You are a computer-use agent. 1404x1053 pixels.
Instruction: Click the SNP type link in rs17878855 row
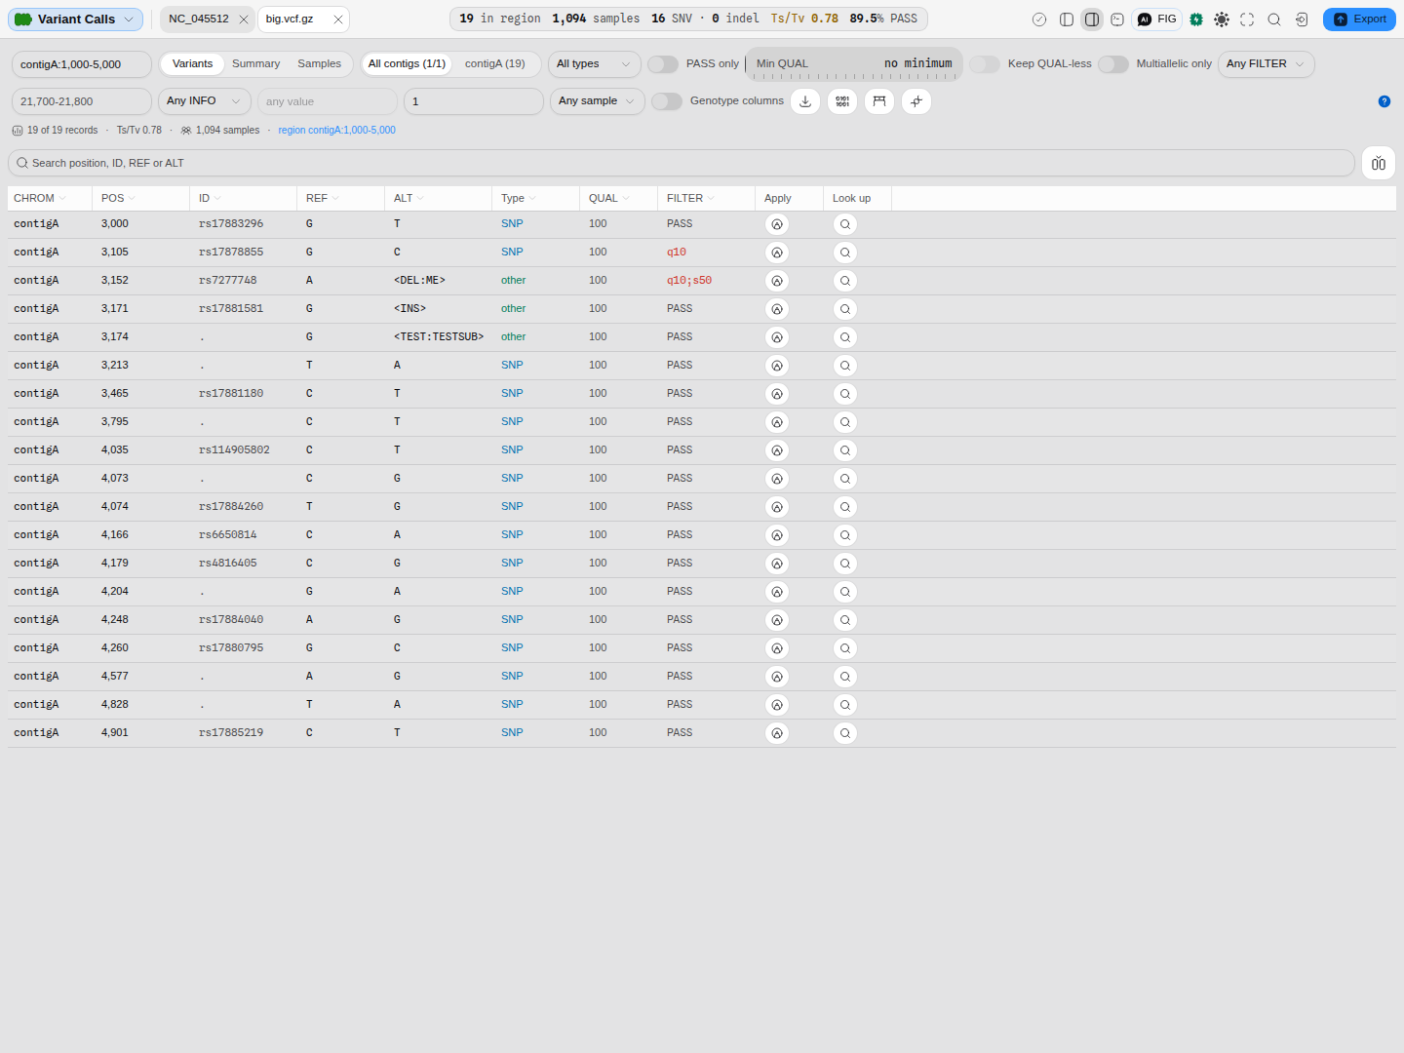(512, 253)
